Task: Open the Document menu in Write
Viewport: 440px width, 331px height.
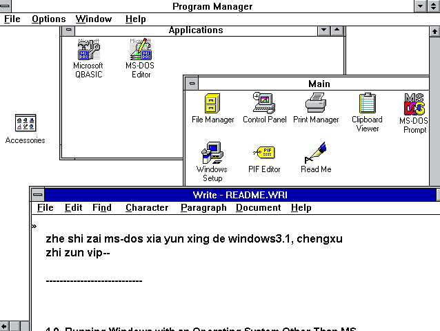Action: (x=258, y=207)
